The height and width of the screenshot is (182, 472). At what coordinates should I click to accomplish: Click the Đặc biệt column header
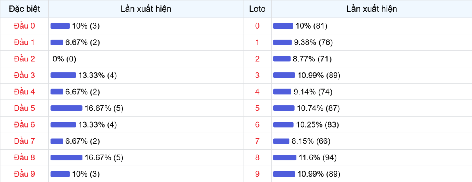click(24, 9)
